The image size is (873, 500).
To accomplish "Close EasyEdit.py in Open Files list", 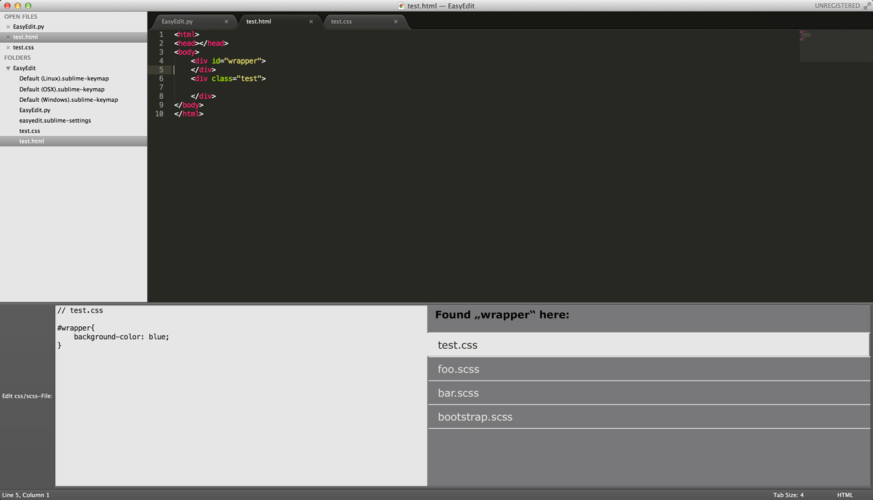I will click(8, 27).
